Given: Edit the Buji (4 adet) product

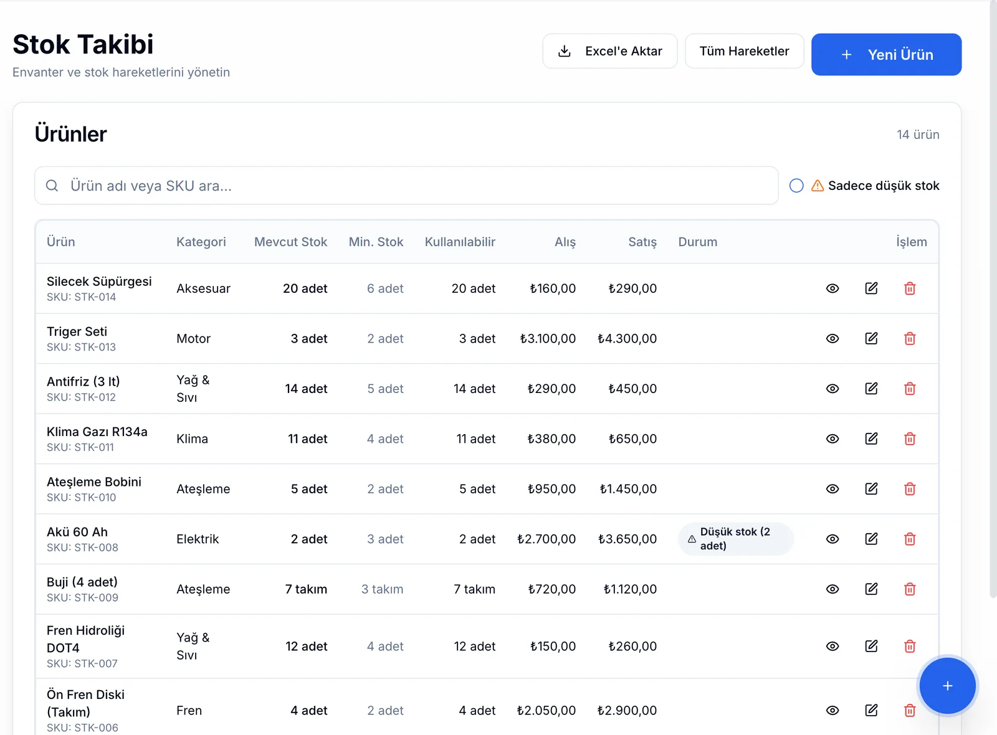Looking at the screenshot, I should 871,589.
